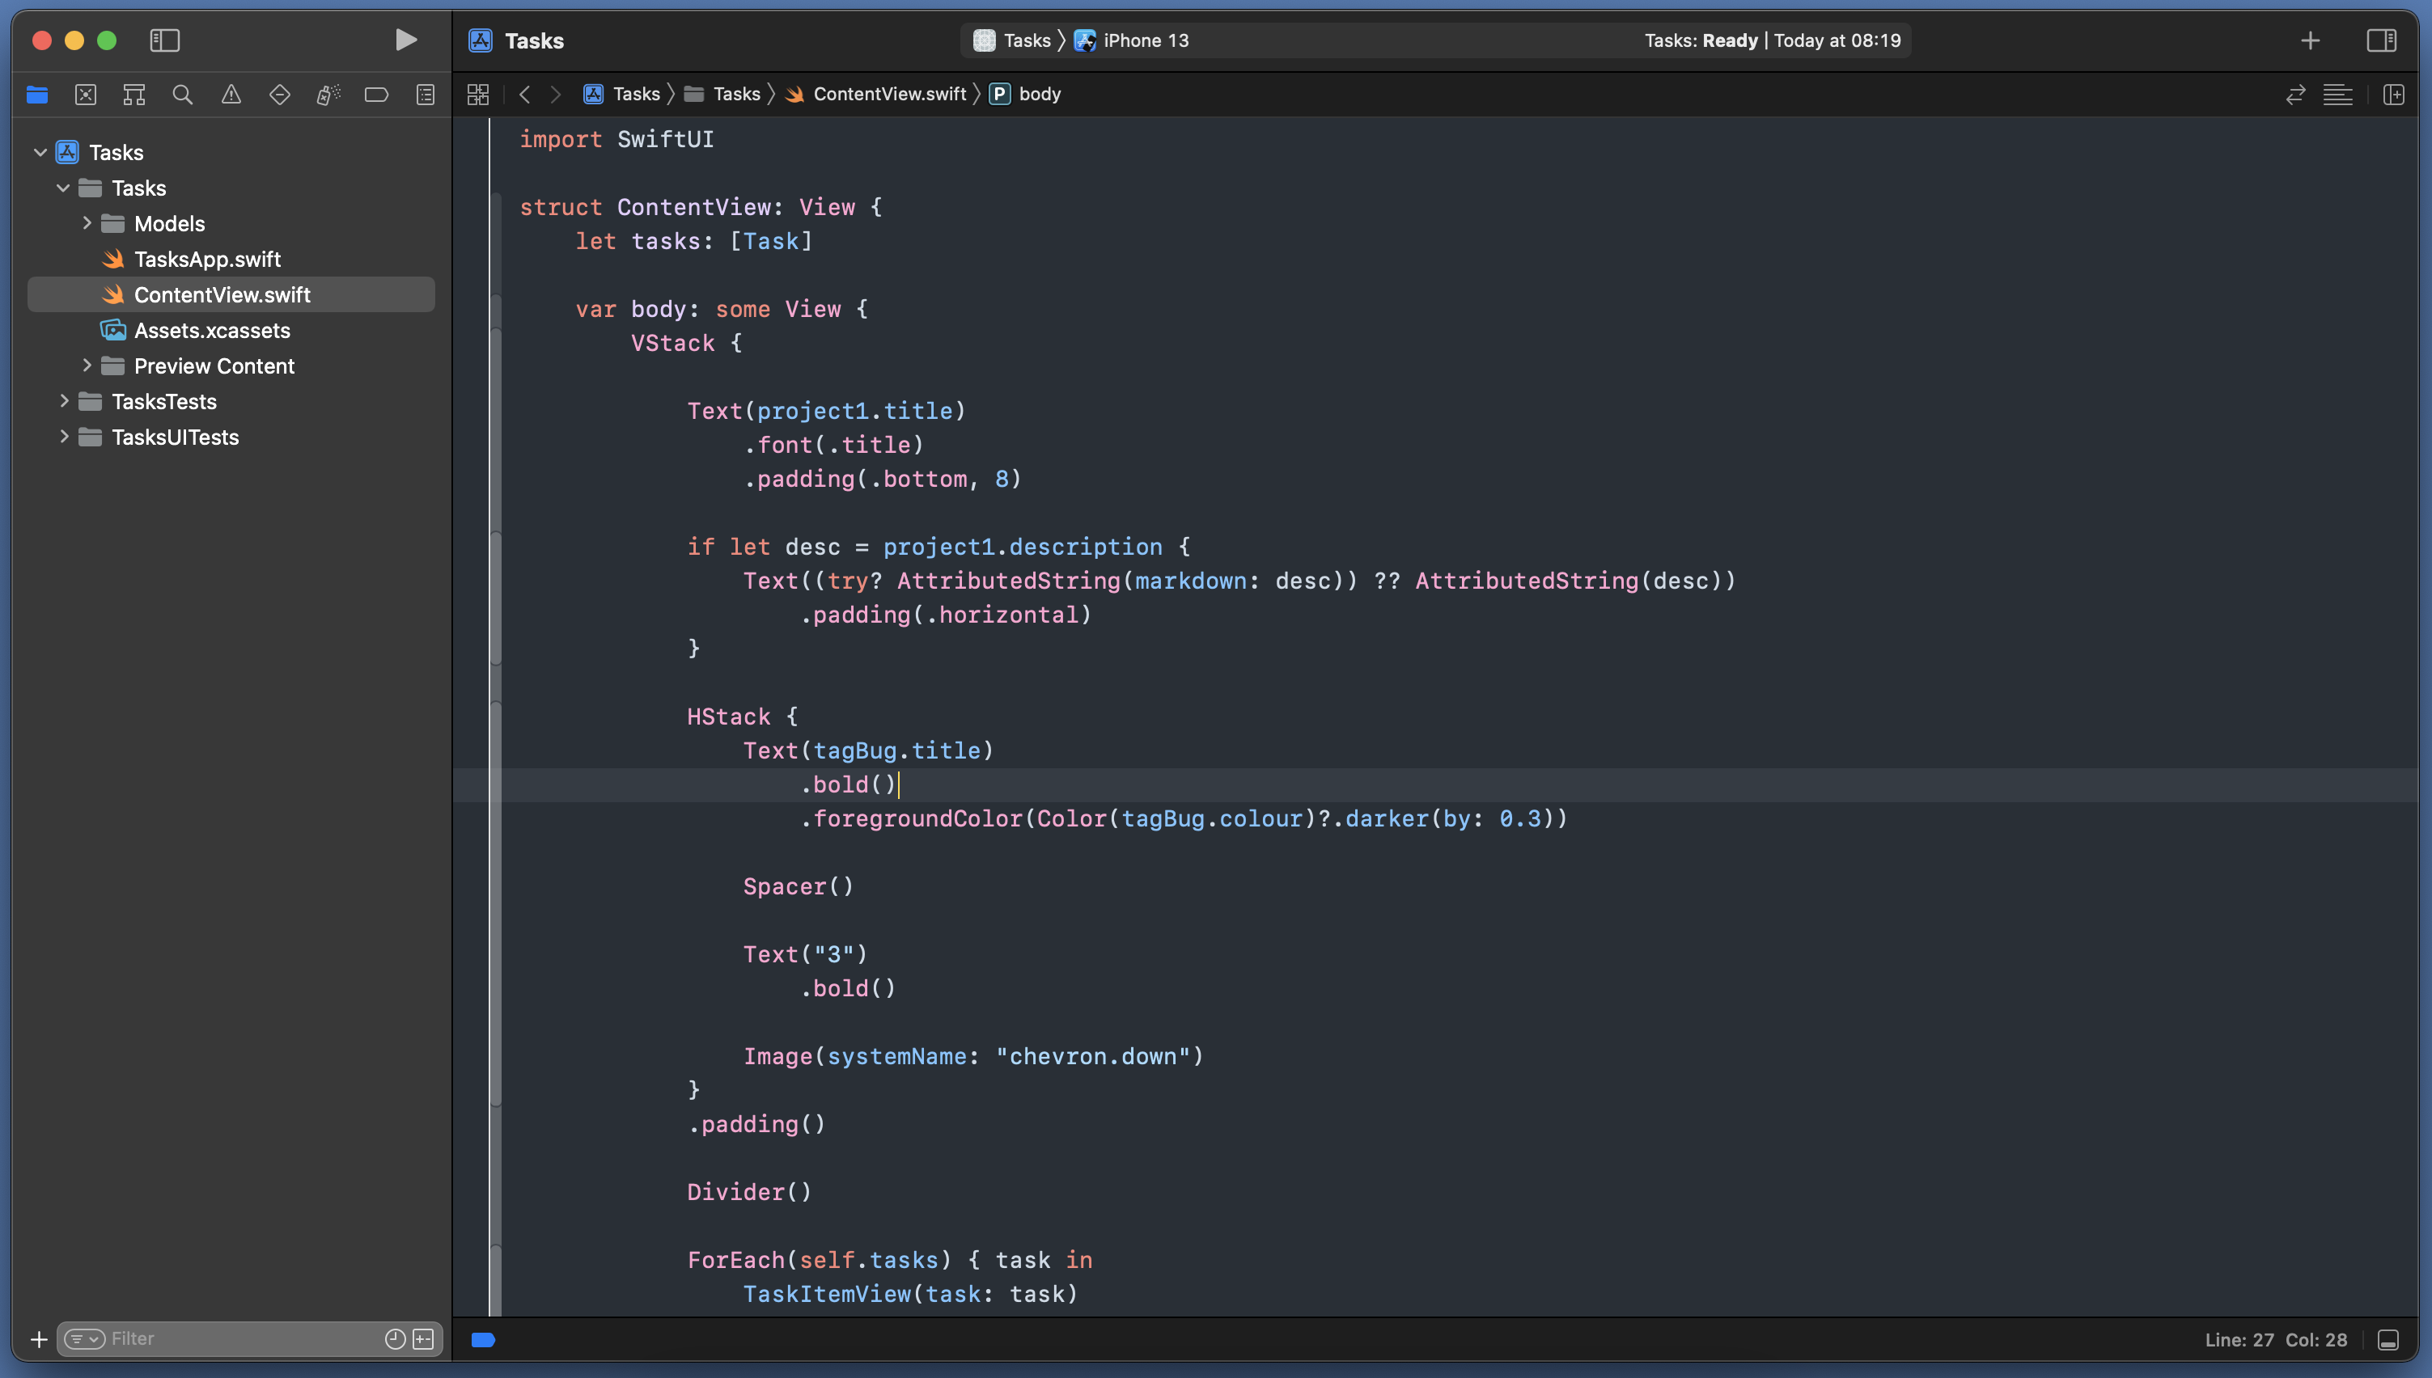
Task: Click the back navigation arrow in breadcrumb
Action: point(523,94)
